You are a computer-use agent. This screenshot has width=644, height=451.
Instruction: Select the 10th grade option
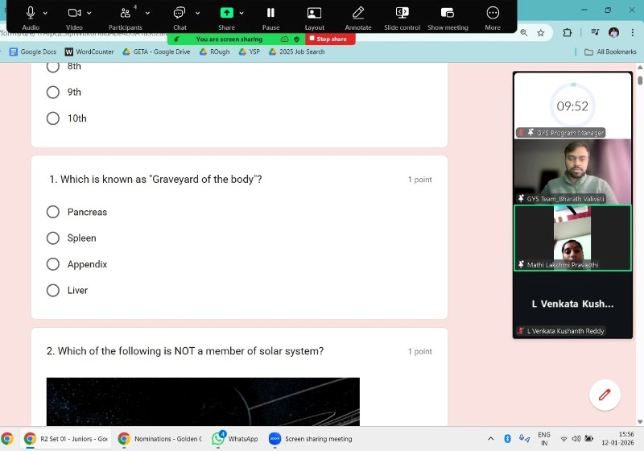pos(53,118)
